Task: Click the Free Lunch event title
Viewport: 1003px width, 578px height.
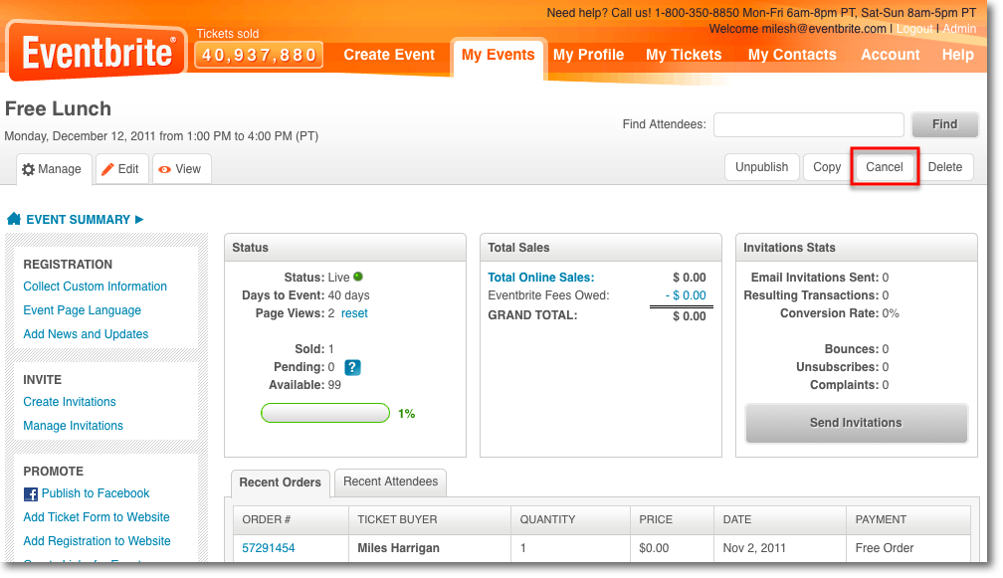Action: 58,108
